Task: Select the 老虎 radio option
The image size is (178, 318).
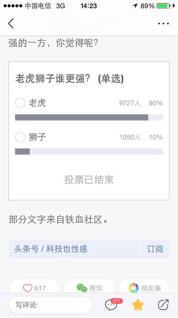Action: 20,103
